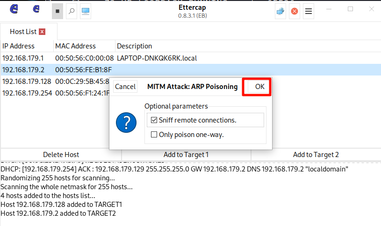Image resolution: width=381 pixels, height=226 pixels.
Task: Click the red stop MITM icon
Action: [x=295, y=11]
